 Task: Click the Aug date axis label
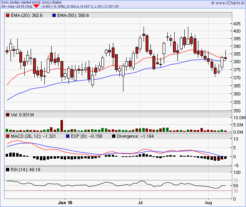point(208,203)
